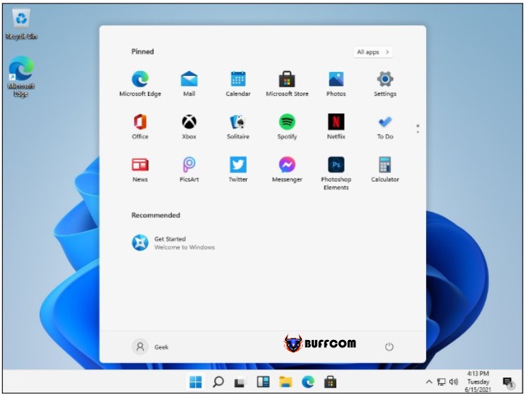Click the Start button on the taskbar
This screenshot has width=526, height=396.
(196, 382)
